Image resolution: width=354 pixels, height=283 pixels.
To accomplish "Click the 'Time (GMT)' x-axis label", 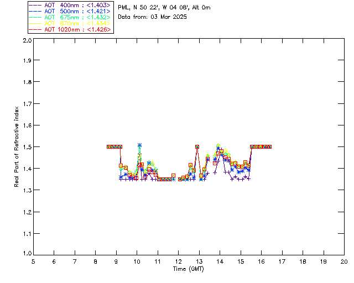I will [x=188, y=269].
